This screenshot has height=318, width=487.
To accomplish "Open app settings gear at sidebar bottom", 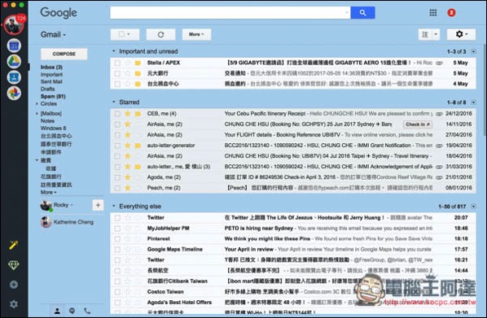I will click(14, 304).
